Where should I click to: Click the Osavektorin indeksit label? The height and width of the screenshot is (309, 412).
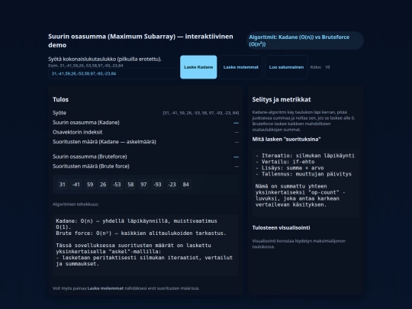77,132
